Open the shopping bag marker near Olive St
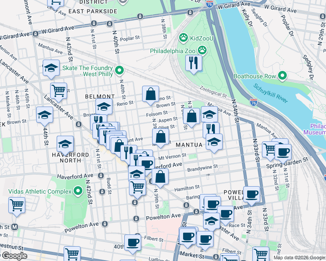 pyautogui.click(x=160, y=137)
